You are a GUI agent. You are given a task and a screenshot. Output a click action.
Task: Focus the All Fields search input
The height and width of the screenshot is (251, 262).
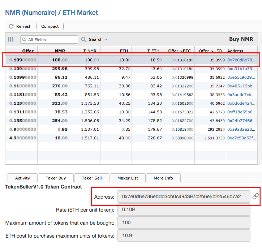(x=49, y=40)
